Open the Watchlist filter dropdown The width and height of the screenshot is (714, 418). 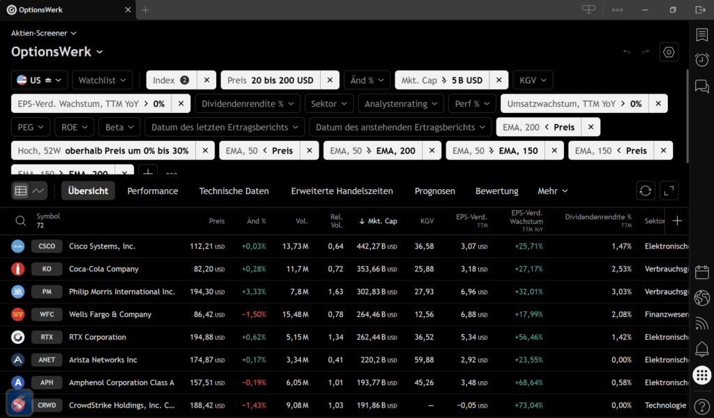102,80
